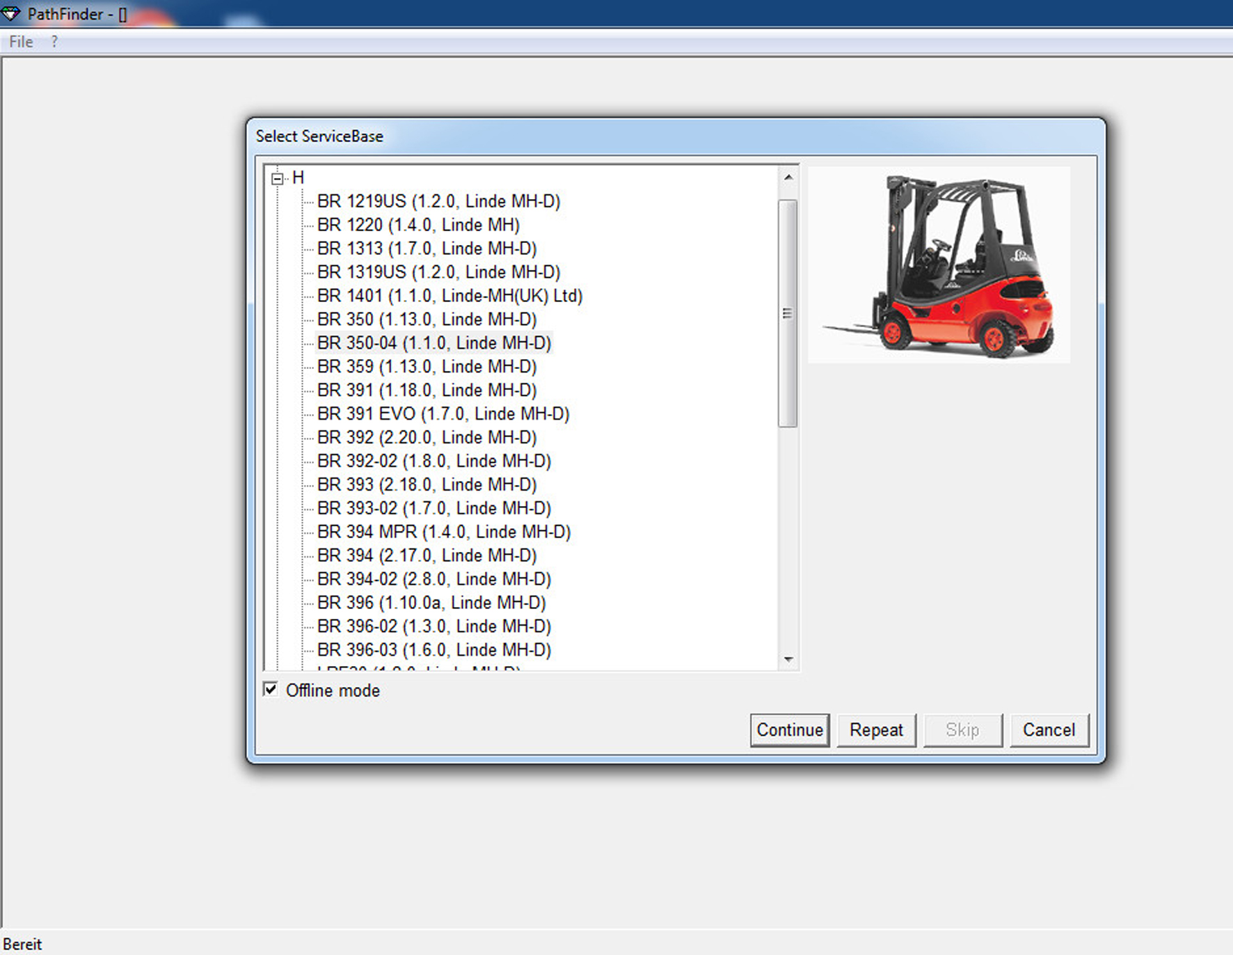Select BR 396-03 (1.6.0, Linde MH-D)
The height and width of the screenshot is (955, 1233).
[433, 650]
